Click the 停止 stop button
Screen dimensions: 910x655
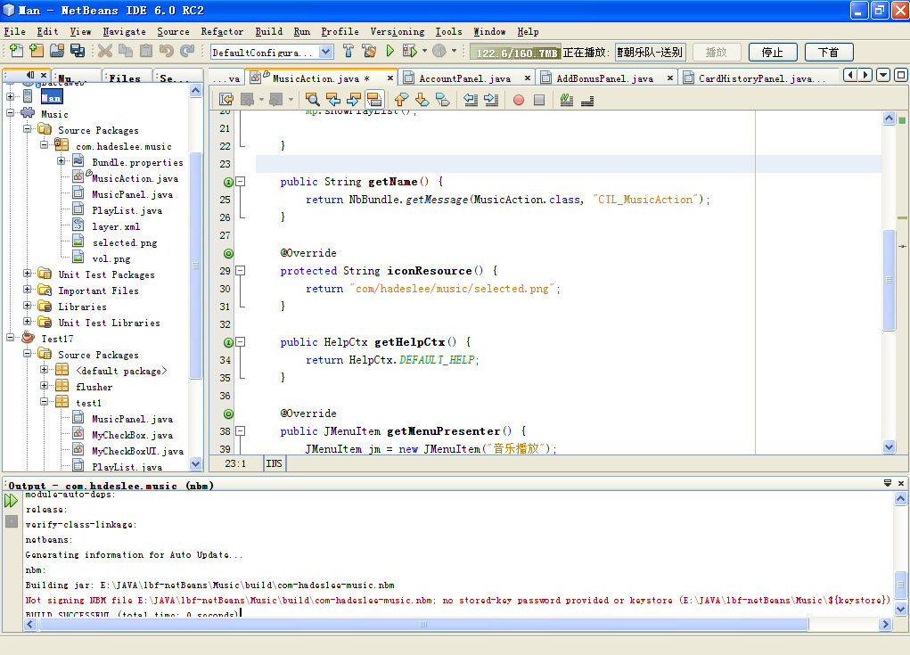[773, 53]
